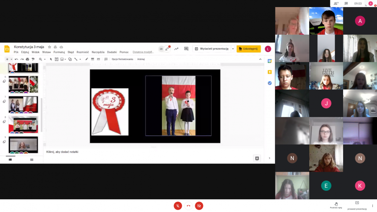Toggle the muted microphone button

(x=178, y=206)
